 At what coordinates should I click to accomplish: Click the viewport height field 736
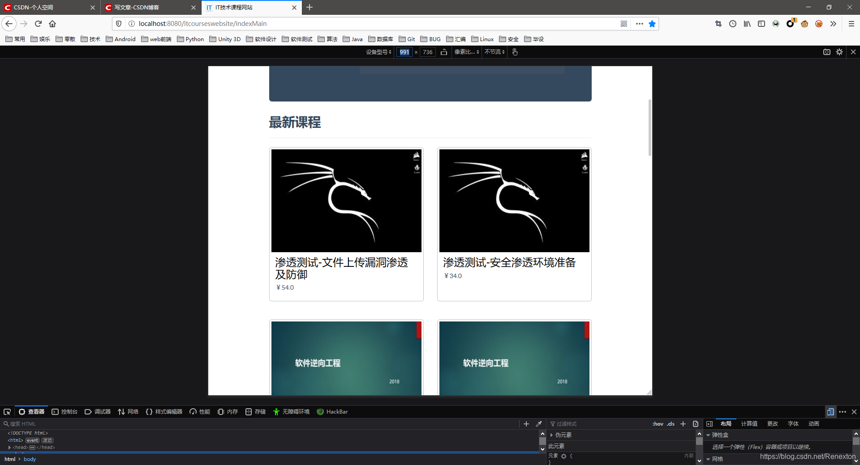[x=428, y=52]
